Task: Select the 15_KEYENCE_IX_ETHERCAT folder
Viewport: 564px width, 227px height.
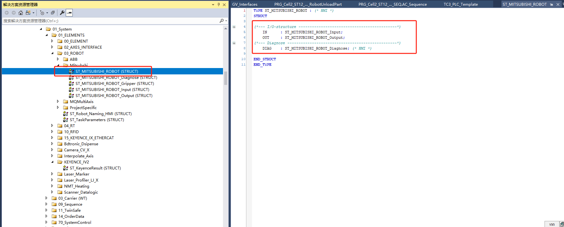Action: (x=89, y=138)
